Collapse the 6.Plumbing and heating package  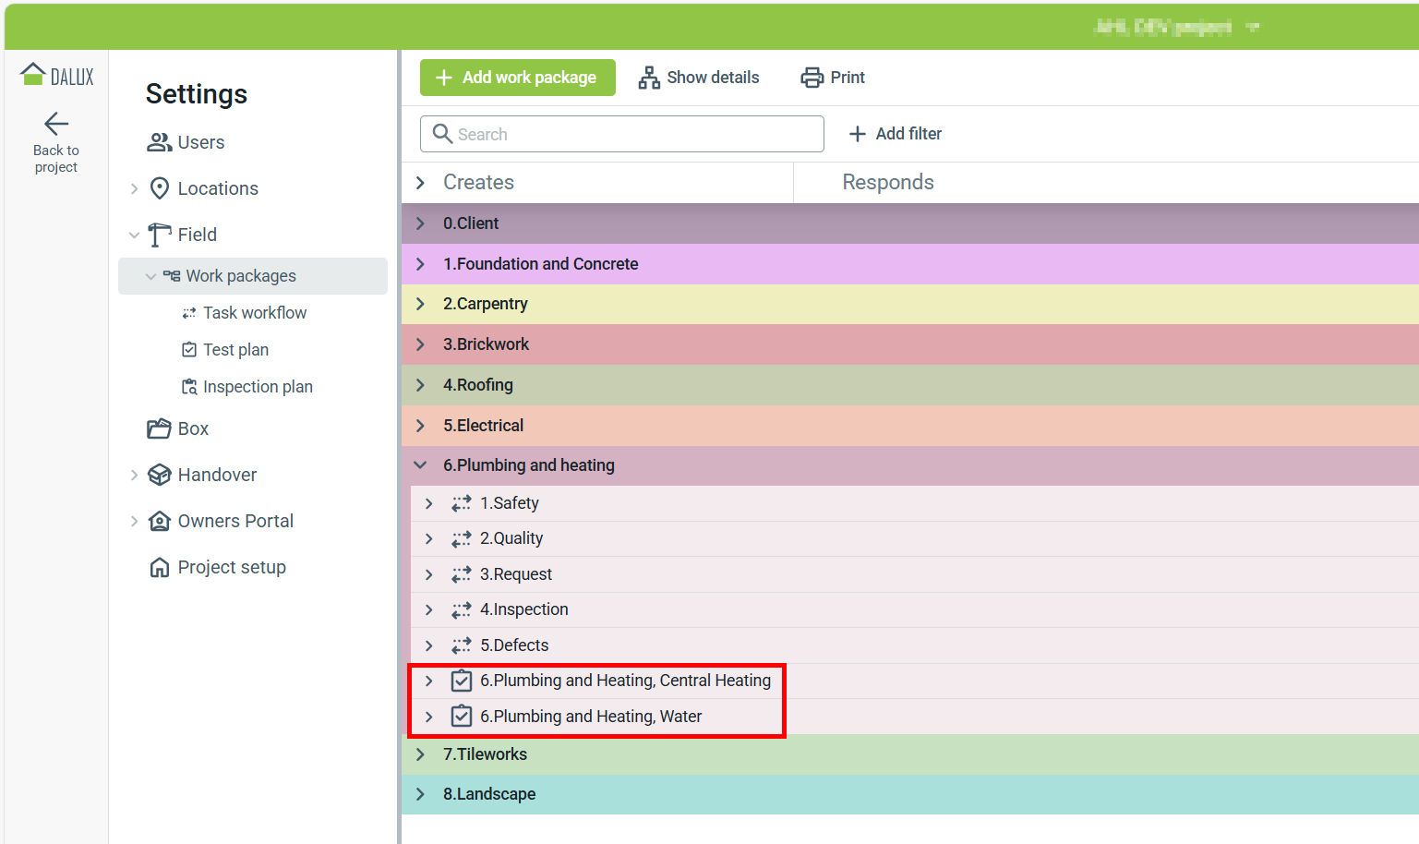coord(421,465)
